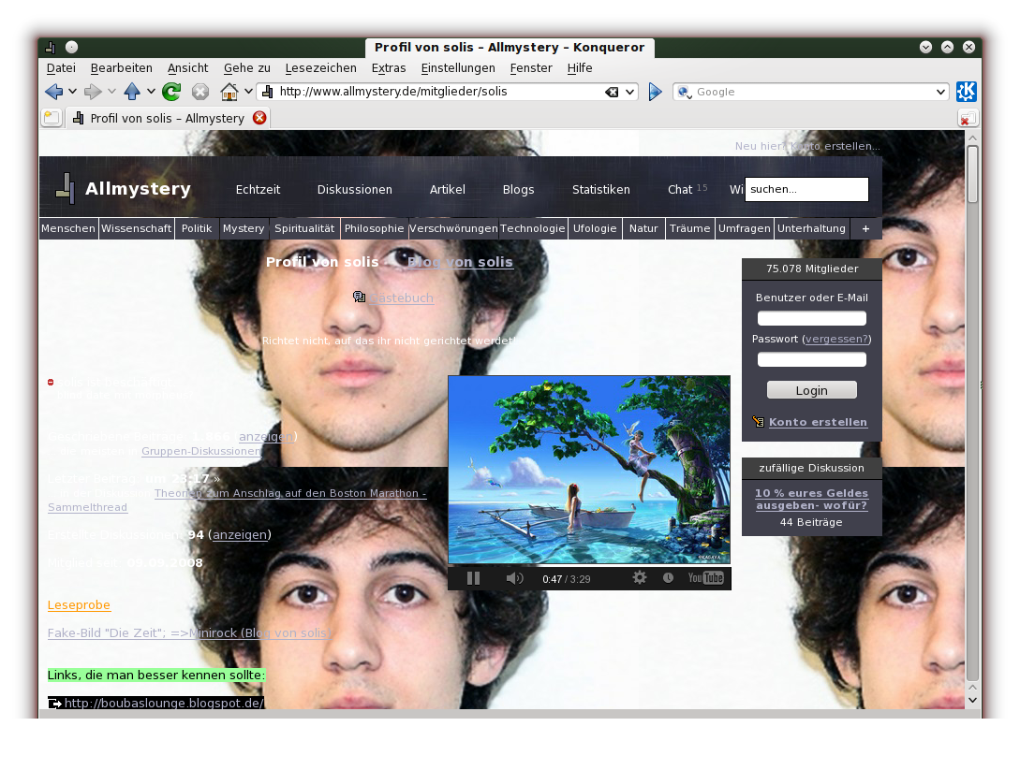Click the Stop loading icon
This screenshot has width=1020, height=770.
pyautogui.click(x=200, y=92)
